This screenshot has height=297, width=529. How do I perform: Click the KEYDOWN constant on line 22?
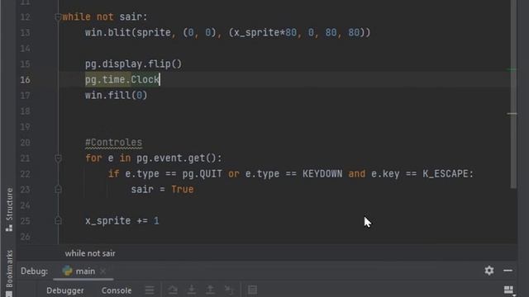[322, 174]
